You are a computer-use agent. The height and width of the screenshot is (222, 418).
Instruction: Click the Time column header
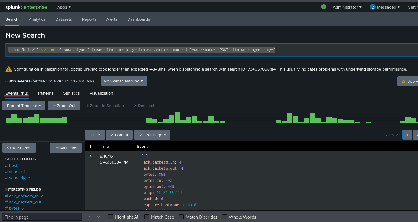(x=104, y=147)
